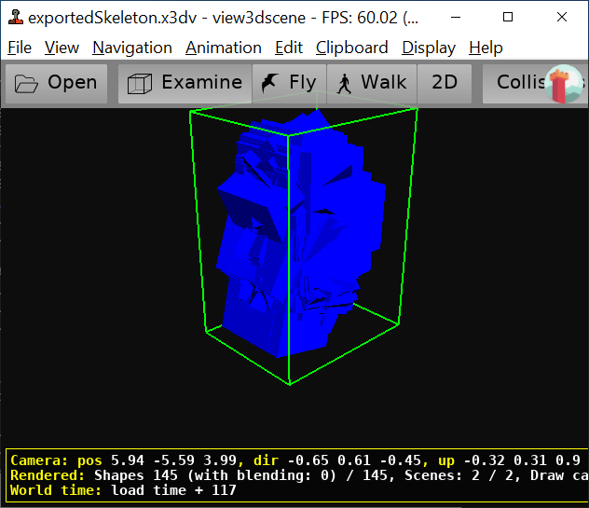Click the Open folder icon
589x508 pixels.
(x=27, y=83)
